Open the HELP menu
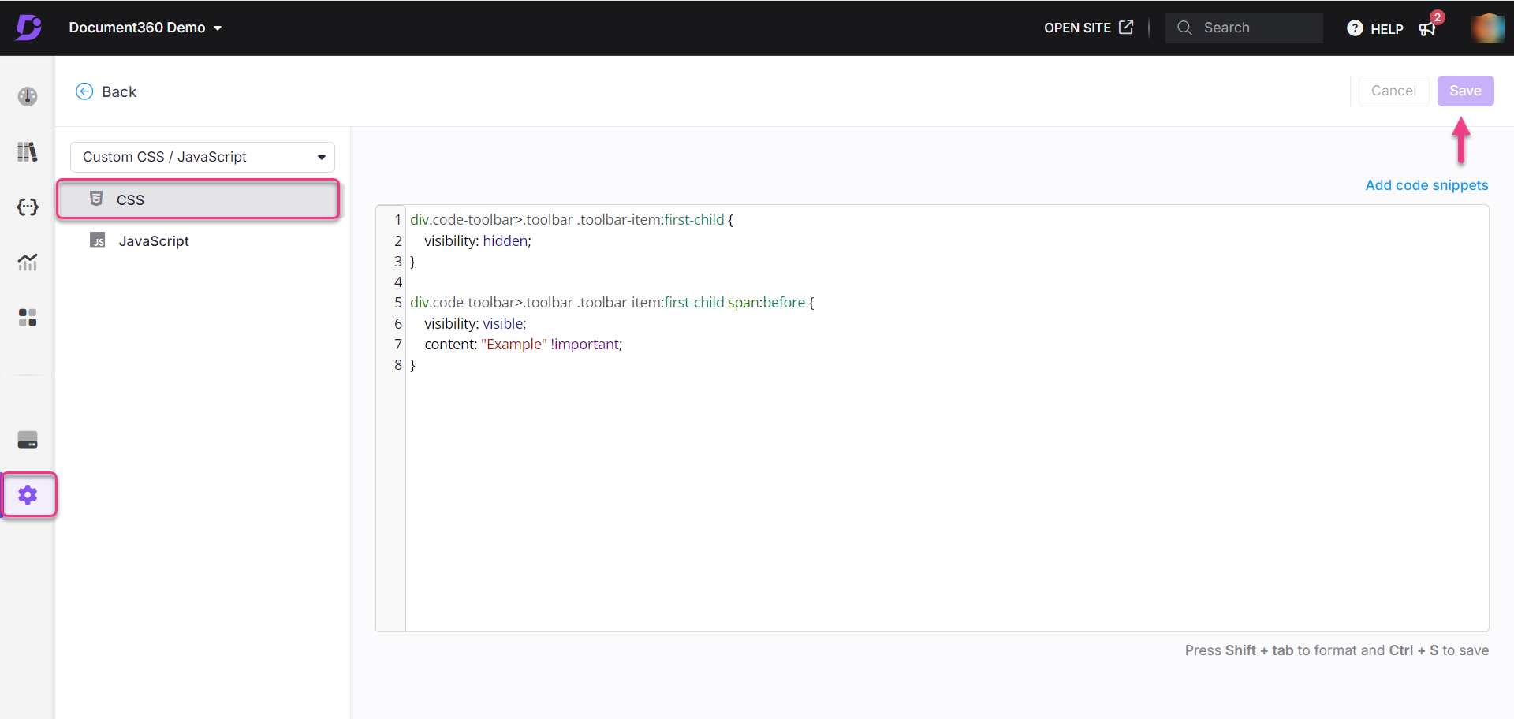 [1375, 28]
